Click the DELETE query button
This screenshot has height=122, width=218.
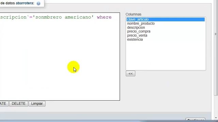(18, 104)
